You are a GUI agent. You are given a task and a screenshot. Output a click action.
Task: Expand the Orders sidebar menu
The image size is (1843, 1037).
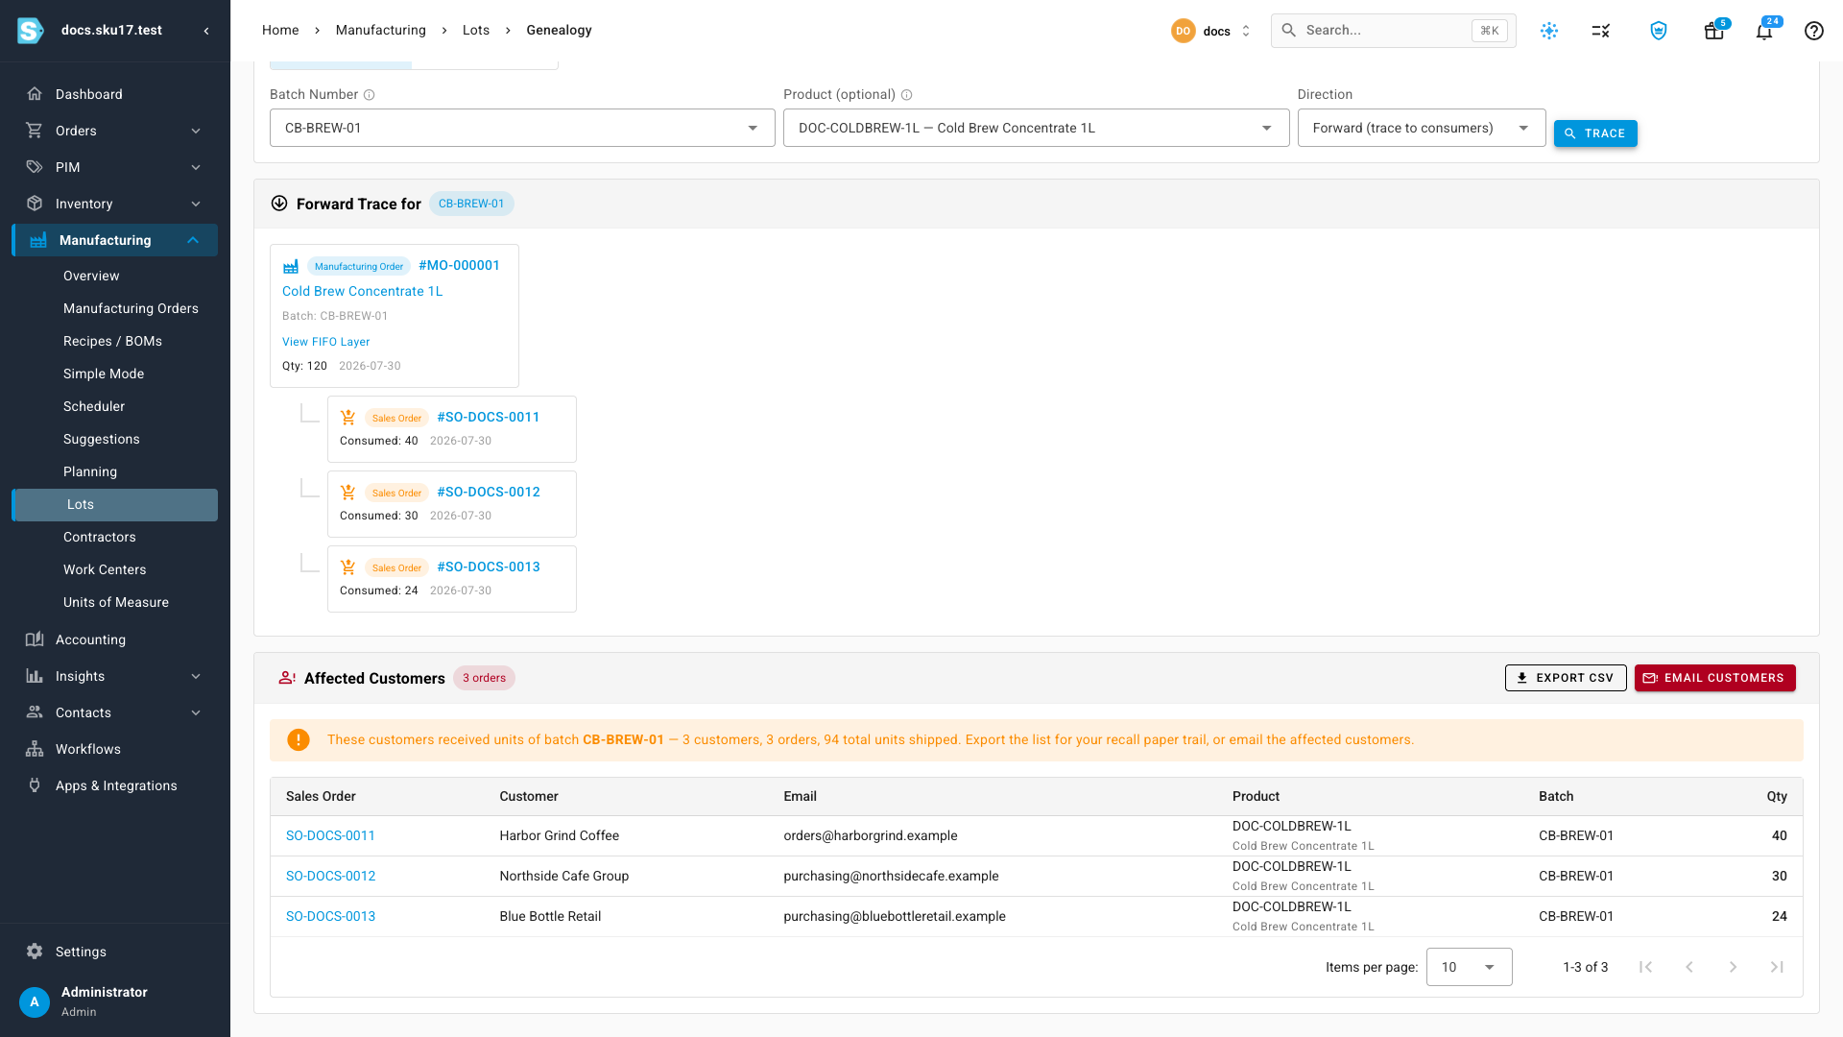196,131
